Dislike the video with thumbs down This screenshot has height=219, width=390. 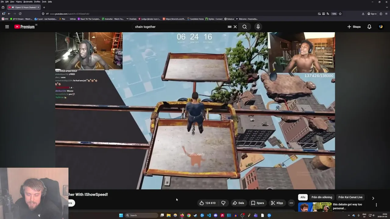tap(223, 203)
